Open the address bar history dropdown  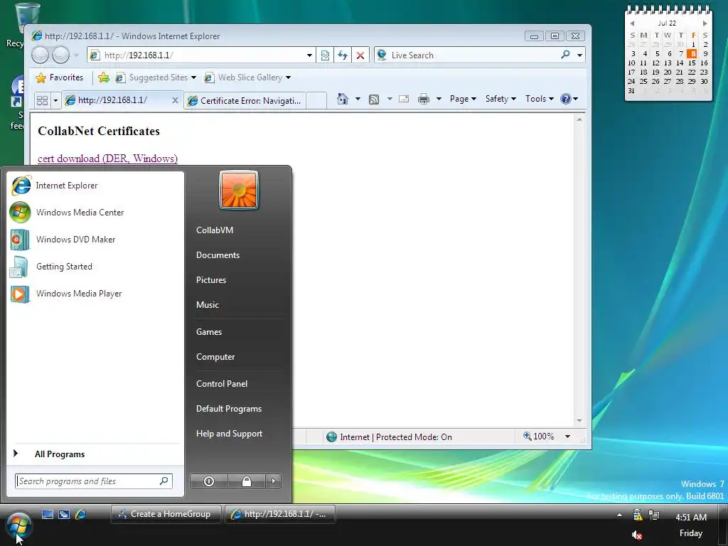pos(309,55)
